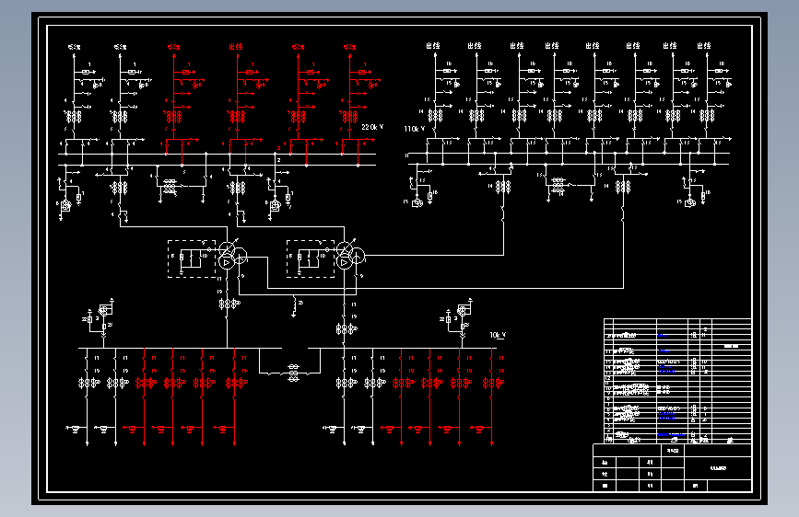Click the top blue text in parts list

663,336
